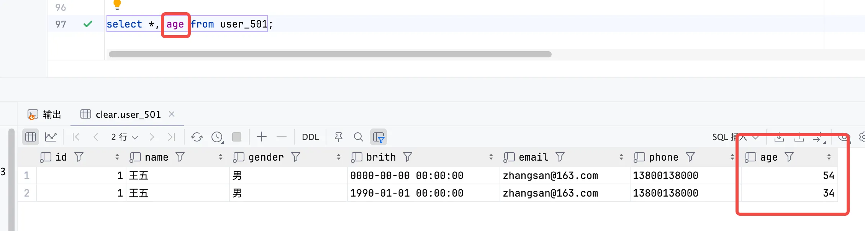Expand the 2 行 page size dropdown

point(125,137)
